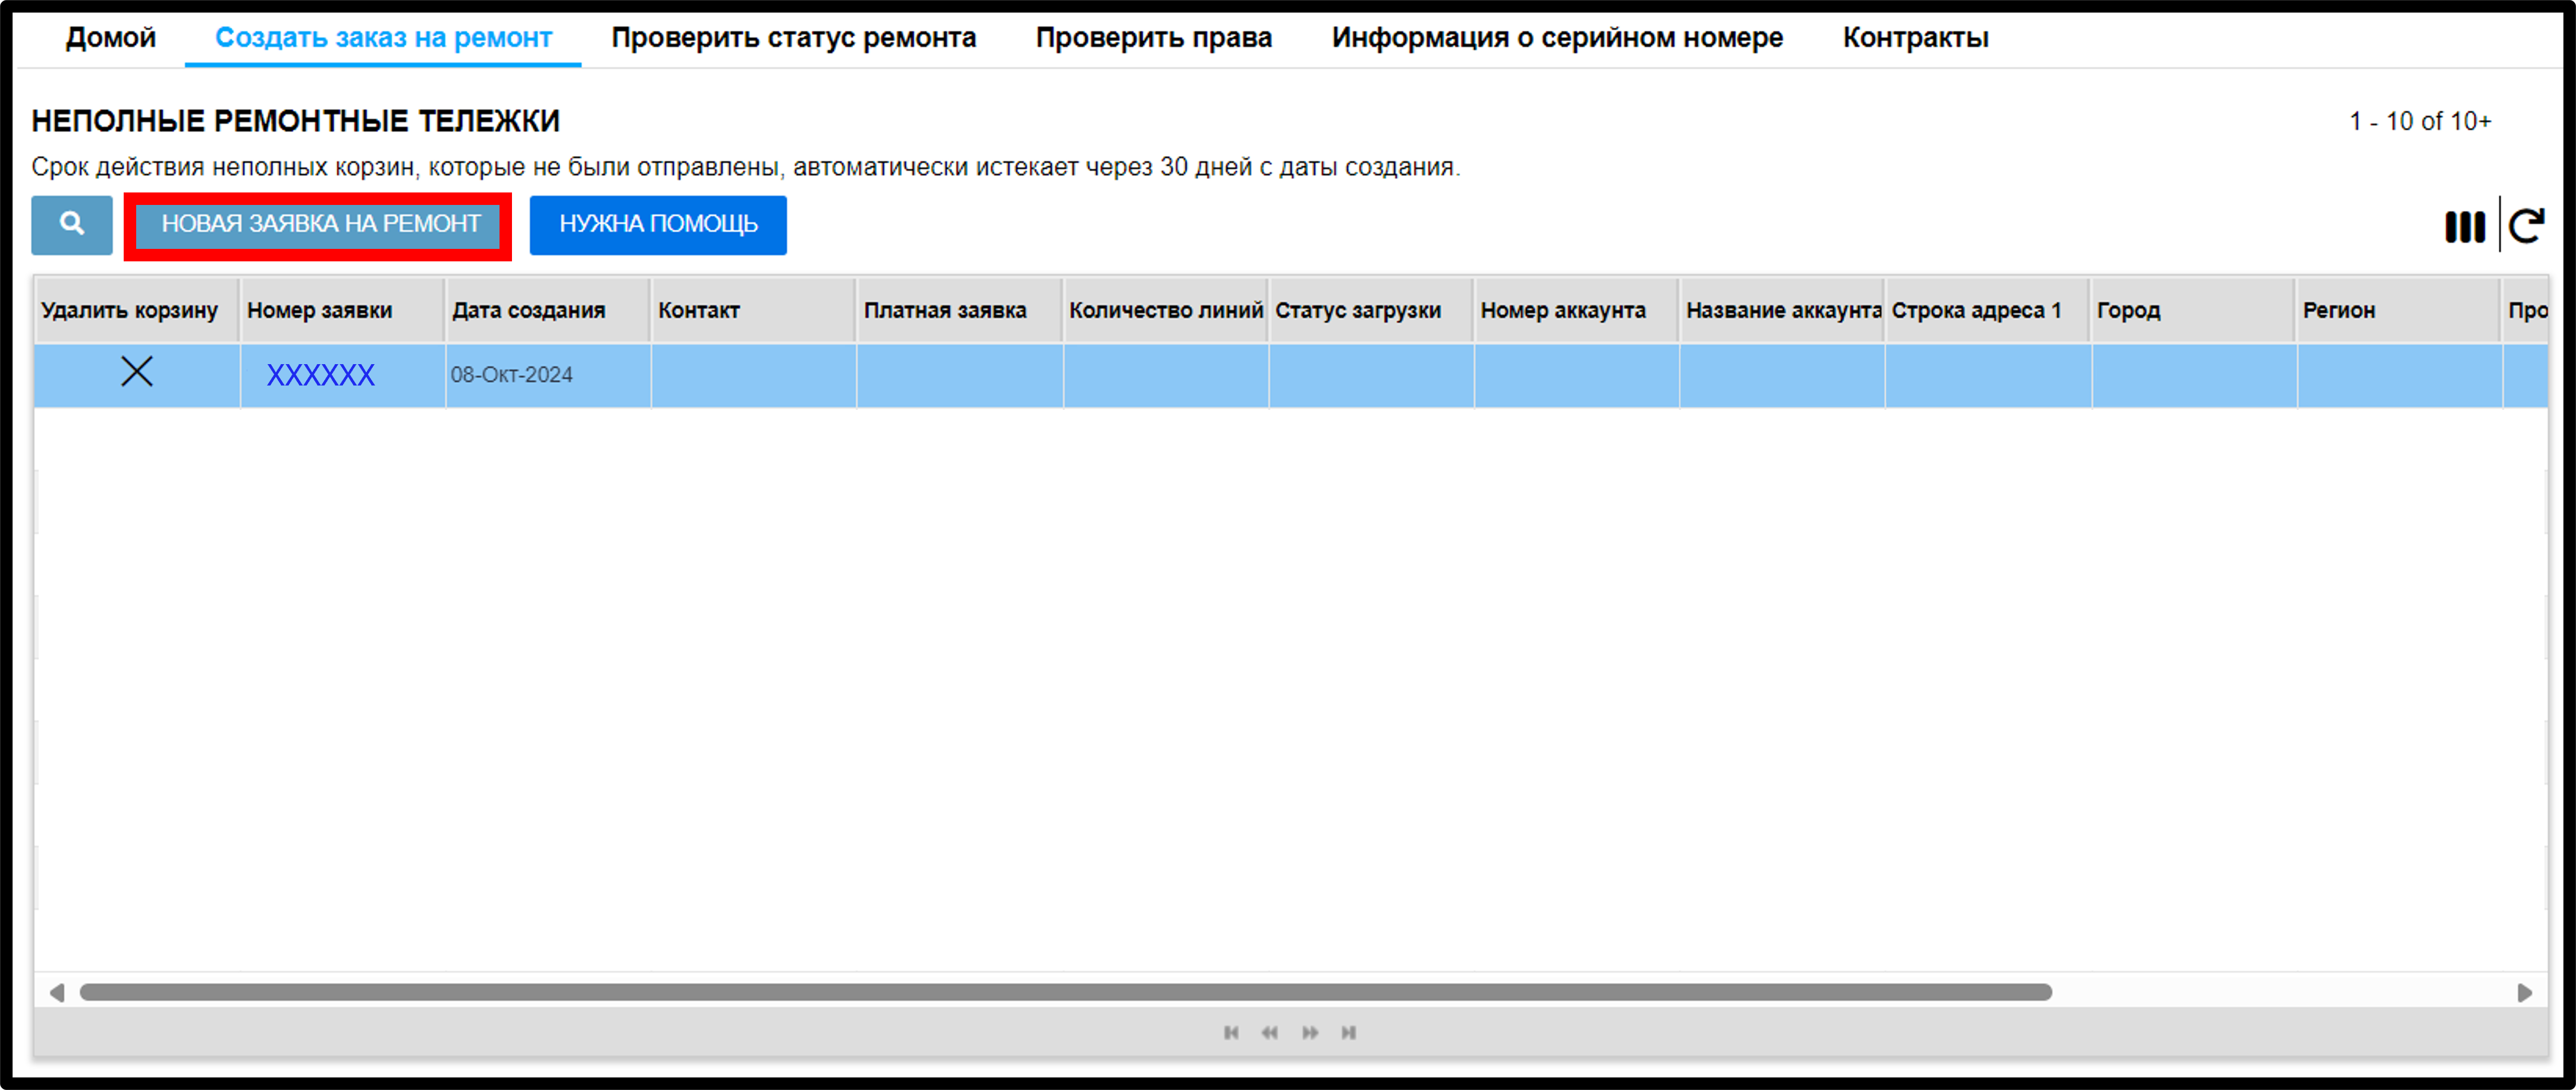This screenshot has width=2576, height=1090.
Task: Sort by Регион column header
Action: coord(2399,311)
